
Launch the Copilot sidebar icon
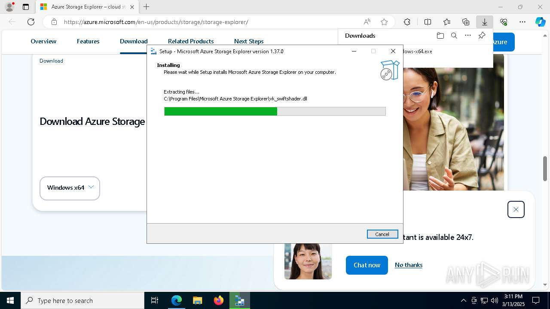pyautogui.click(x=540, y=22)
